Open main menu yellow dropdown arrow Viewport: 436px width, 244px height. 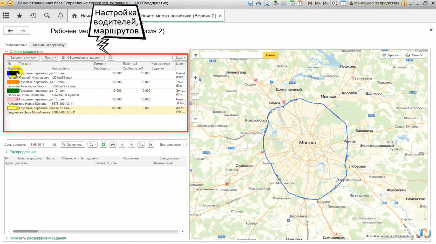10,3
